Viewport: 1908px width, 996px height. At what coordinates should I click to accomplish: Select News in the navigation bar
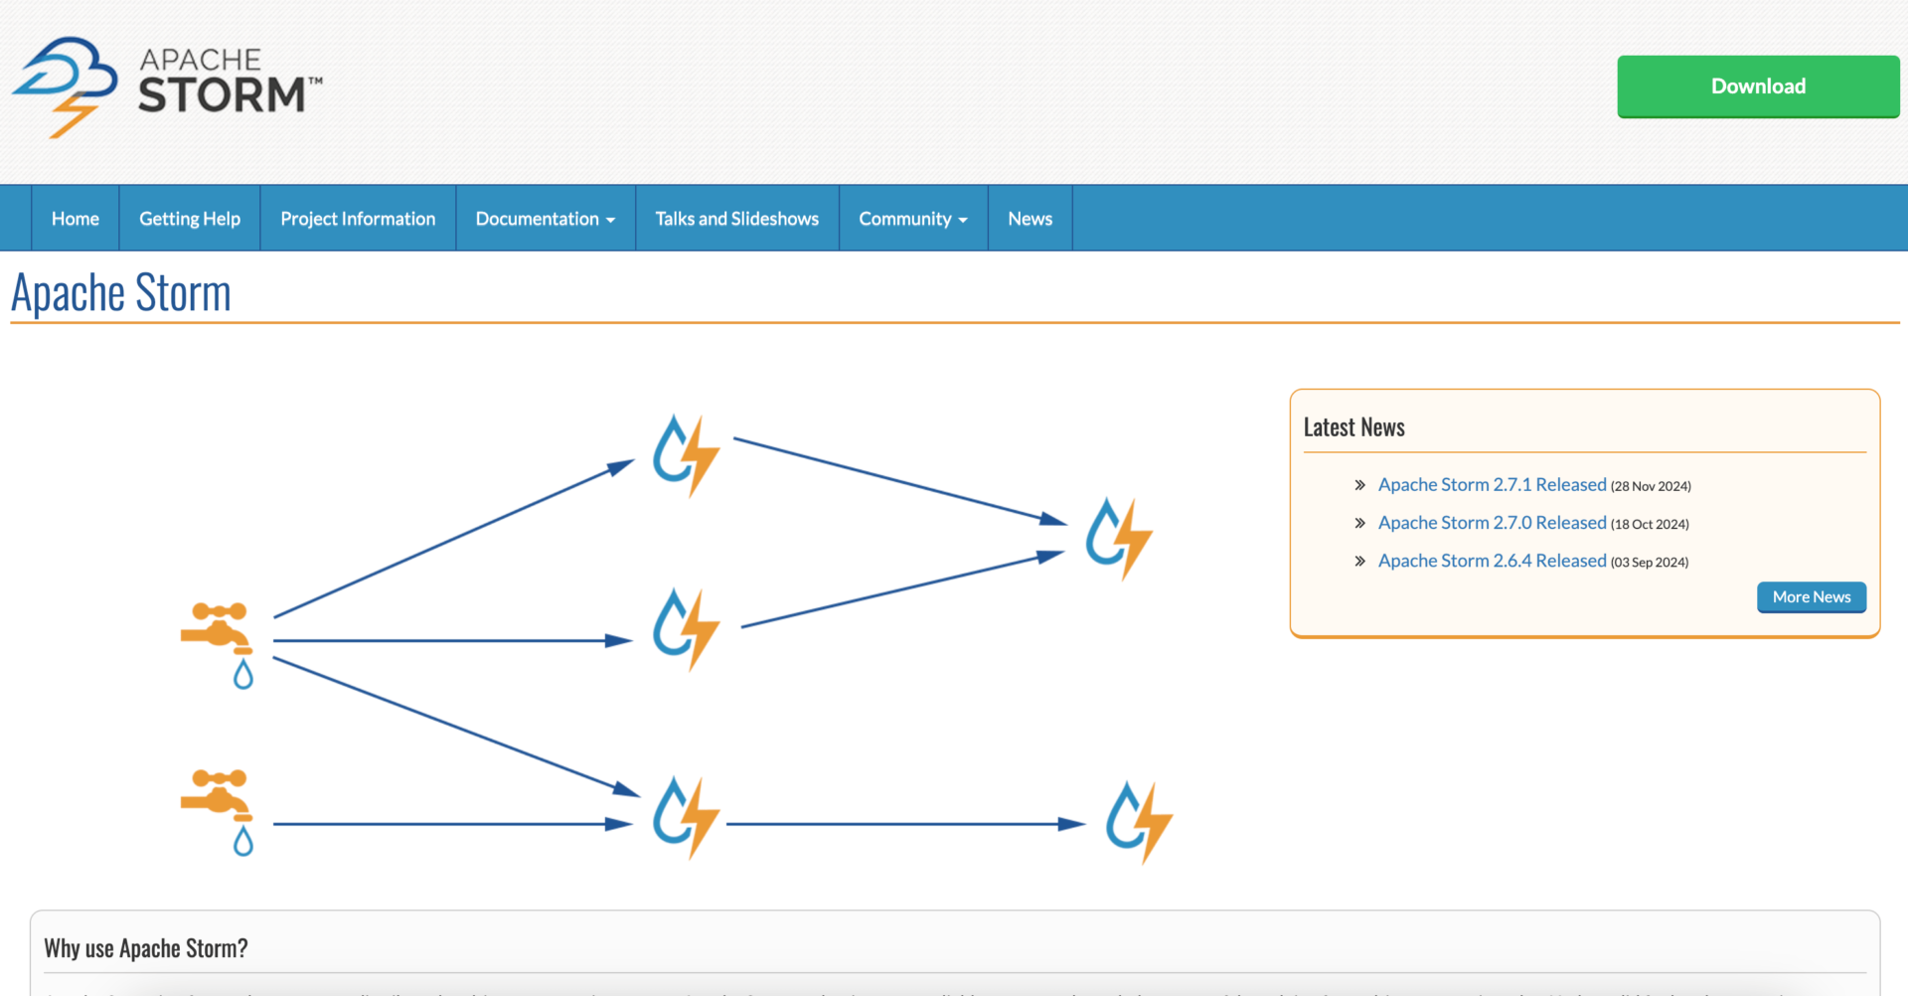tap(1030, 219)
